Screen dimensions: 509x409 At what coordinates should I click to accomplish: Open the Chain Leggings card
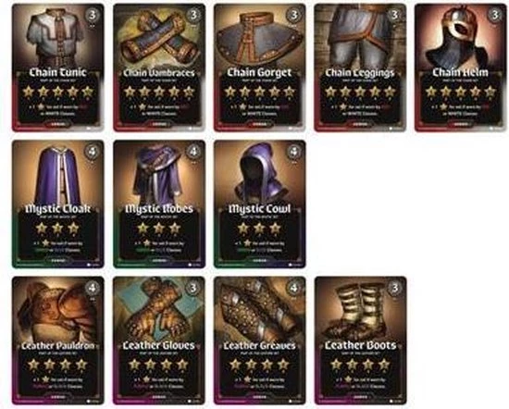pyautogui.click(x=360, y=68)
